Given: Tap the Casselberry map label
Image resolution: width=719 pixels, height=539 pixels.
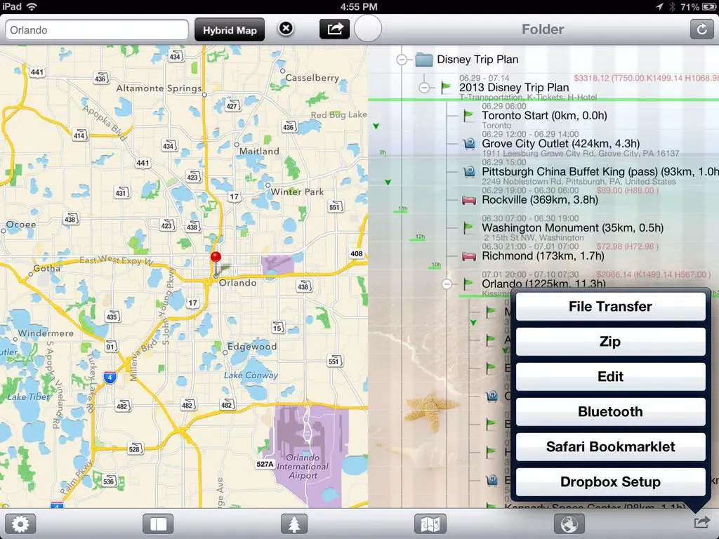Looking at the screenshot, I should click(312, 77).
